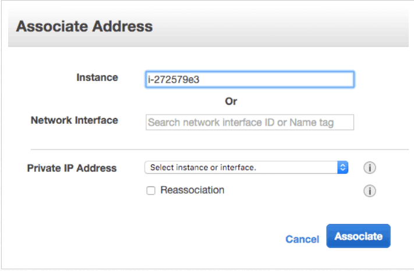Viewport: 414px width, 271px height.
Task: Open the Private IP Address dropdown
Action: (246, 167)
